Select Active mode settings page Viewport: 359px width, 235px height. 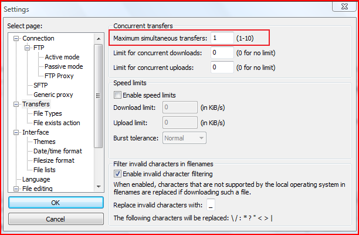click(x=62, y=57)
